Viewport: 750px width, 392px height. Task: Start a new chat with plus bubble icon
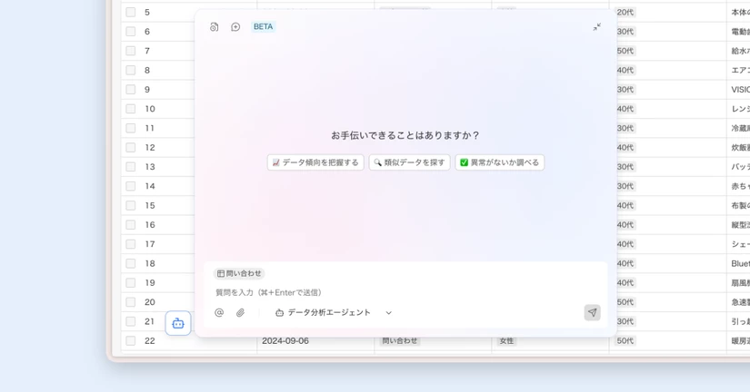[235, 26]
